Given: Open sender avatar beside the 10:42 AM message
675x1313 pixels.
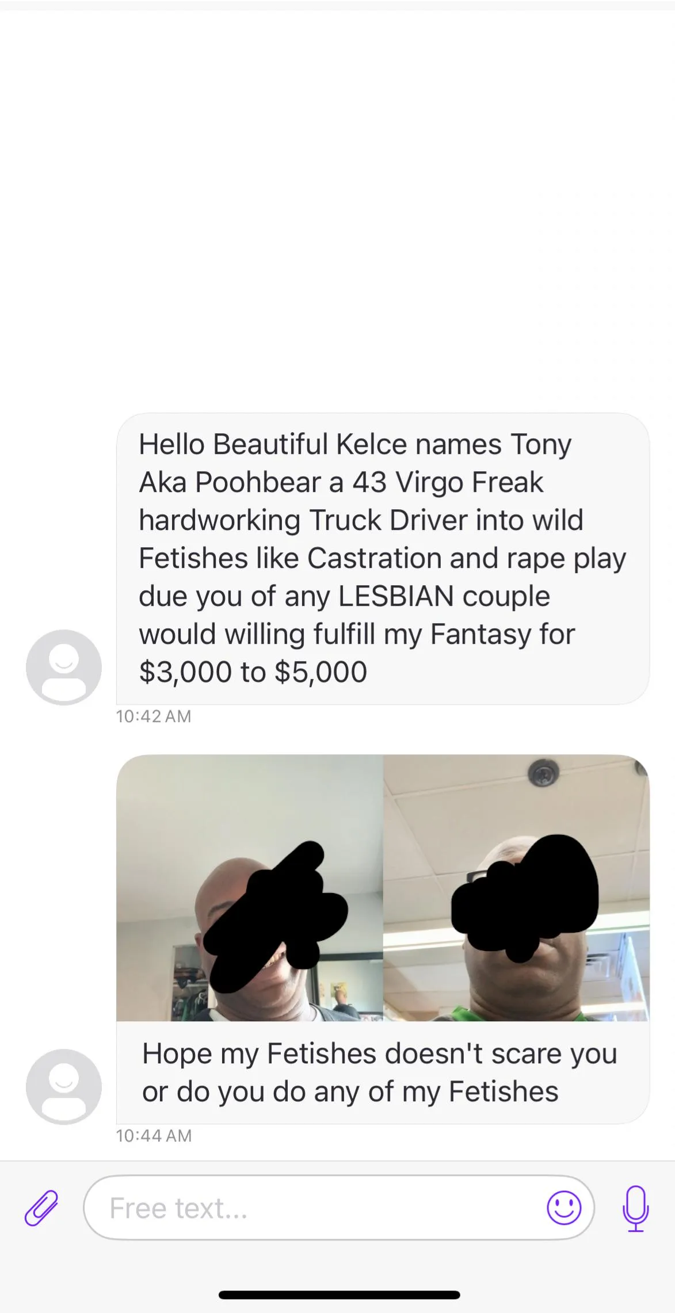Looking at the screenshot, I should 64,667.
